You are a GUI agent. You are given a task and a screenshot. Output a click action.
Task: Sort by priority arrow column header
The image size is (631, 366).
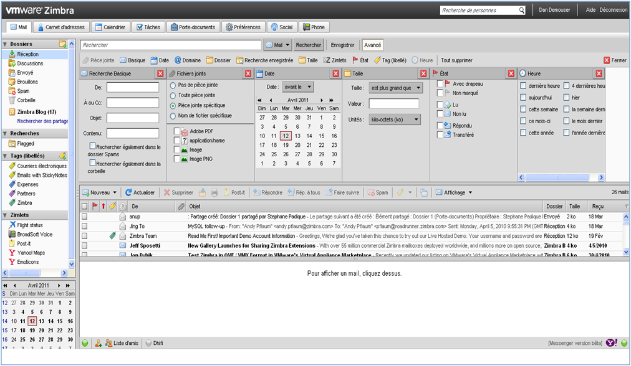(x=104, y=207)
